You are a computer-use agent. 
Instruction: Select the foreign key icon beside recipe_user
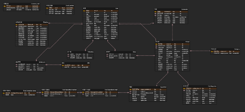click(156, 46)
